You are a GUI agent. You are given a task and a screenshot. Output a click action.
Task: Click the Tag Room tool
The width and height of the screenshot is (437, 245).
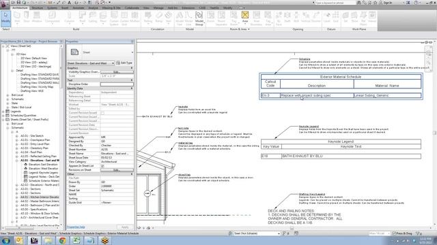(x=234, y=18)
